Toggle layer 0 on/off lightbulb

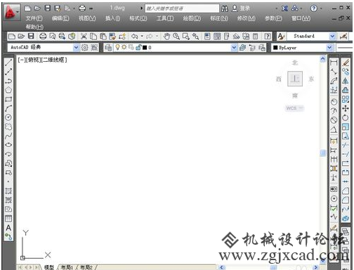tap(117, 47)
